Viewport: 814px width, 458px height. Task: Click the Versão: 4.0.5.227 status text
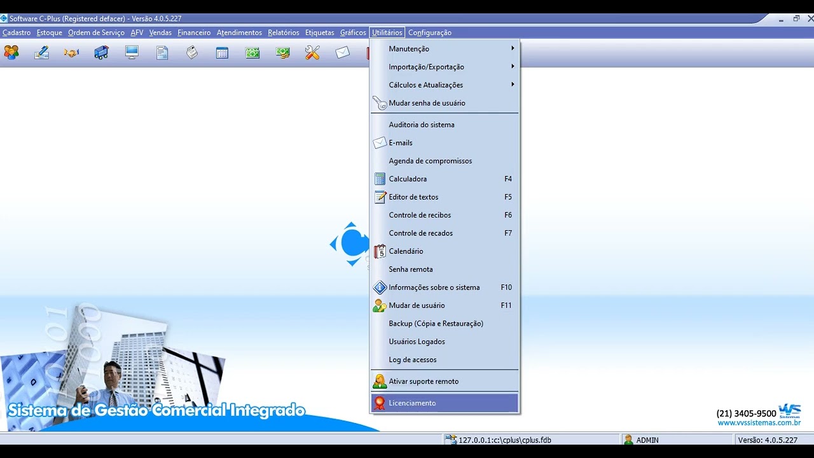point(768,440)
